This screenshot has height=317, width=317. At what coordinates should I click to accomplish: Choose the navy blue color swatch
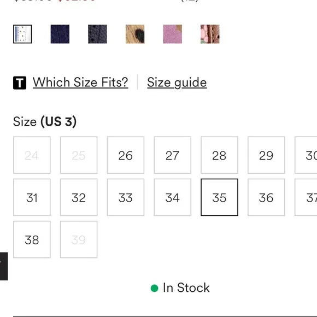[x=60, y=34]
